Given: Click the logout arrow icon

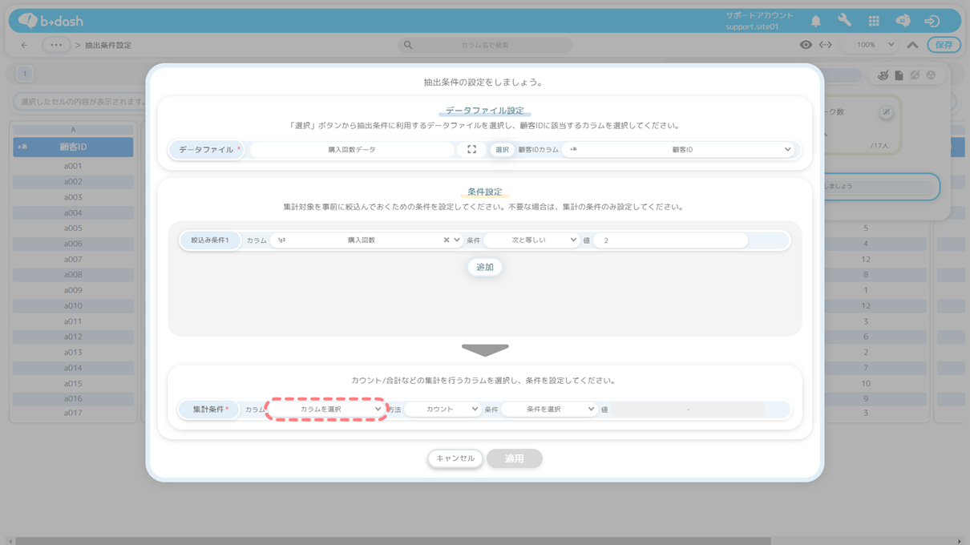Looking at the screenshot, I should pyautogui.click(x=932, y=21).
